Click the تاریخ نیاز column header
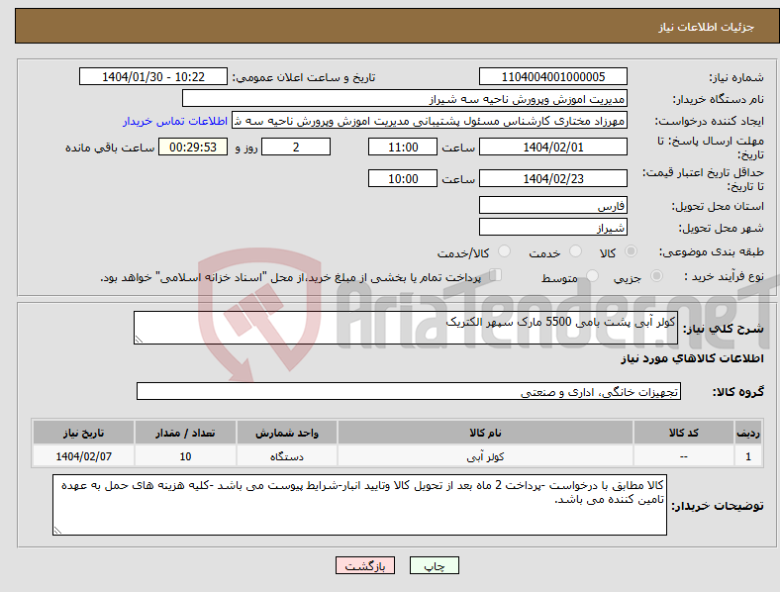The image size is (780, 592). click(x=83, y=433)
